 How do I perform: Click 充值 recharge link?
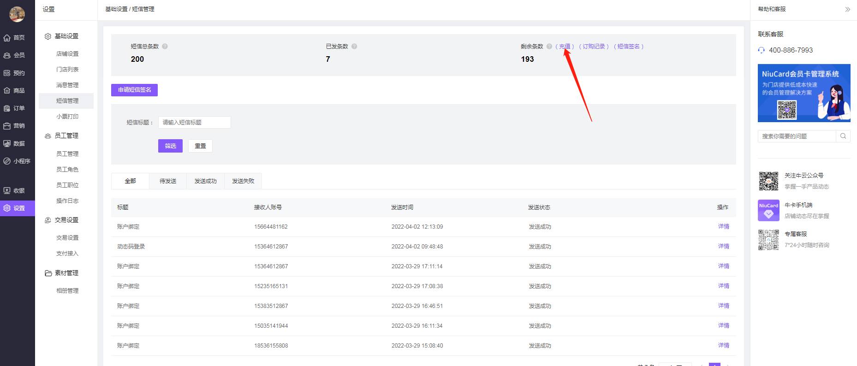565,47
